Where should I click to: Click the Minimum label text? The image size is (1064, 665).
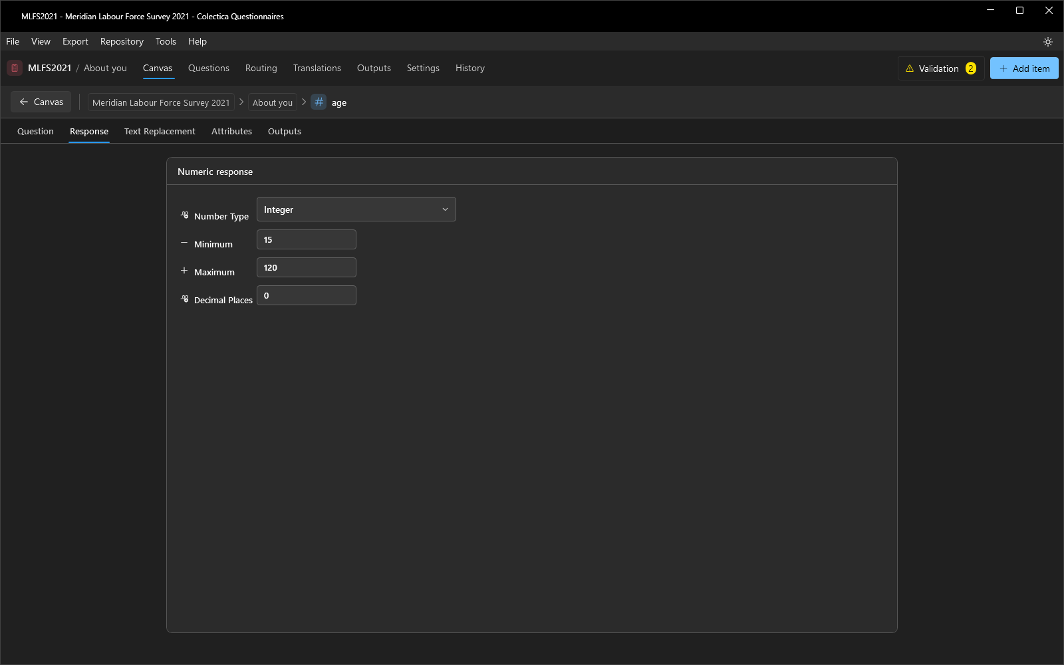[x=213, y=244]
